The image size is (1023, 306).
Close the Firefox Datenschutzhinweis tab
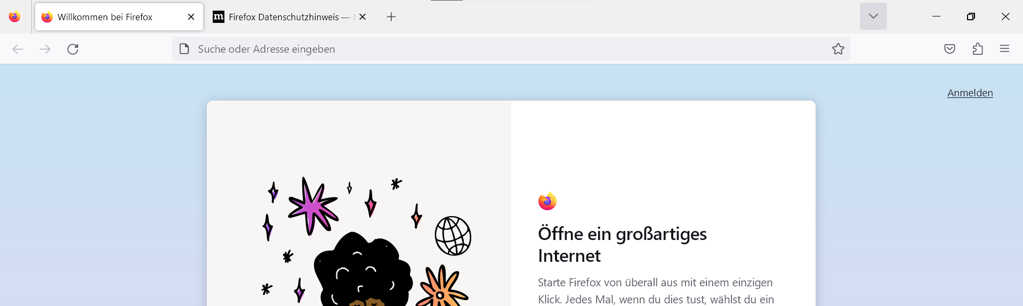[x=363, y=17]
